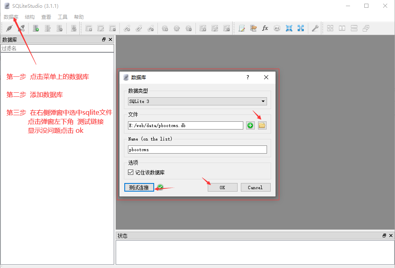
Task: Click the Create table toolbar icon
Action: coord(89,28)
